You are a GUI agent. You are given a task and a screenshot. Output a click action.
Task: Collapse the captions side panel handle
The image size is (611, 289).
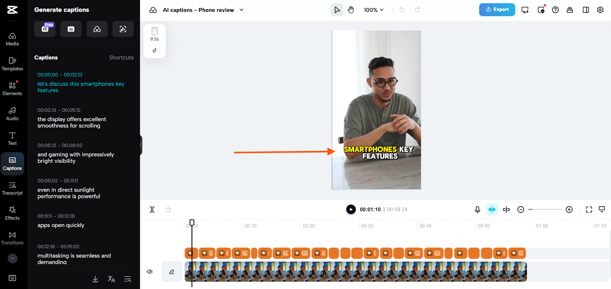[x=141, y=145]
